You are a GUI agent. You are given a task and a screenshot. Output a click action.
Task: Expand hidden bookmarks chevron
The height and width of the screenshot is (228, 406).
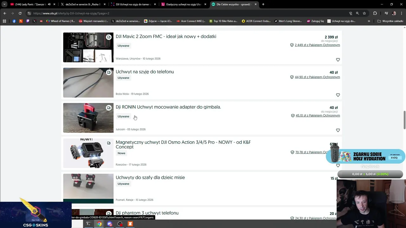369,21
